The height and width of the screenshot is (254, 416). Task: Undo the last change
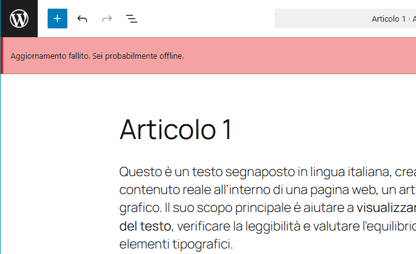coord(82,19)
